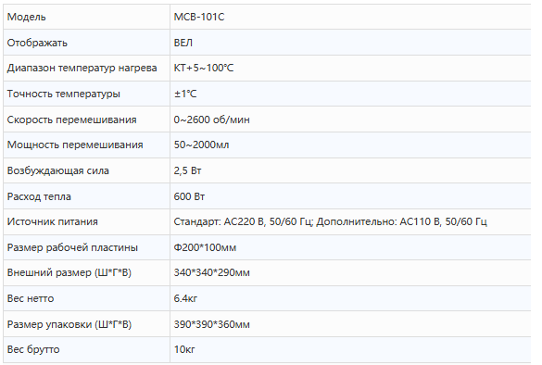The height and width of the screenshot is (365, 542).
Task: Click the 'Вес нетто' row label
Action: coord(31,298)
